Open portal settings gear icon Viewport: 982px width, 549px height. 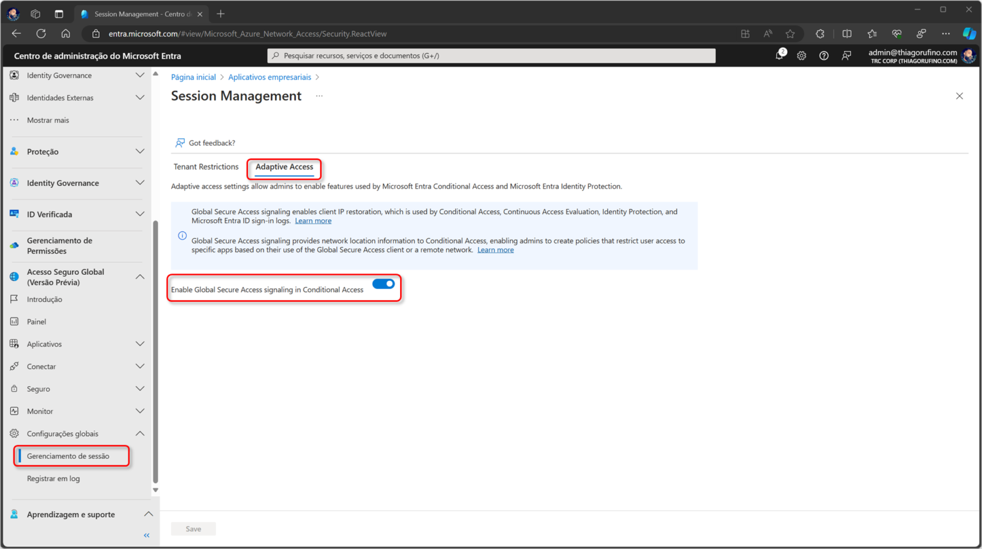point(802,56)
